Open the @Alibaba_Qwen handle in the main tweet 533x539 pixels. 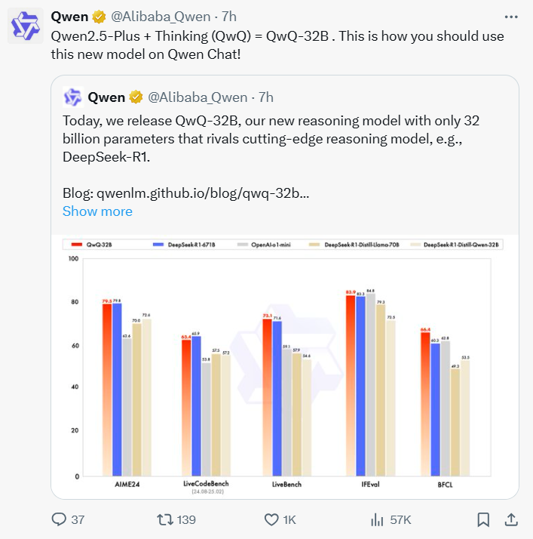[x=161, y=16]
